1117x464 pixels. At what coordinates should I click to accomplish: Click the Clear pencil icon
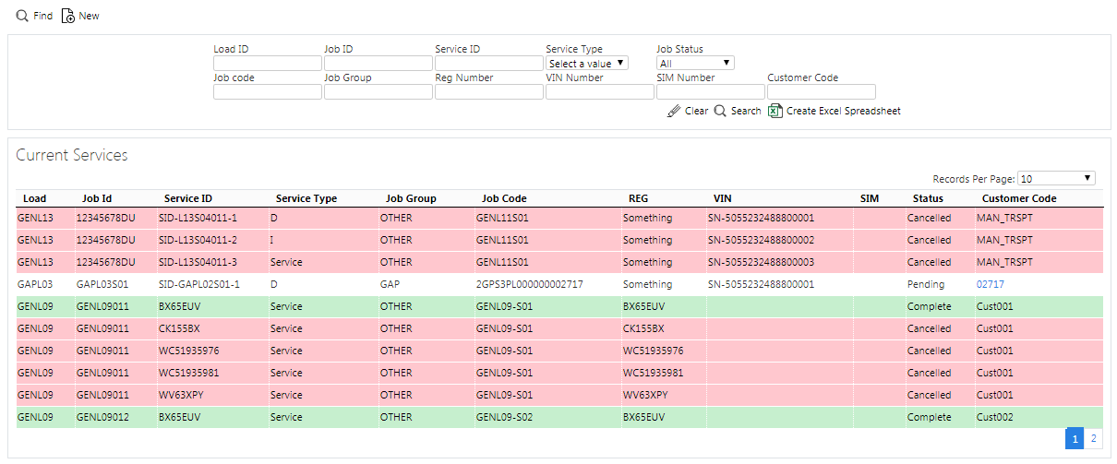pos(674,111)
